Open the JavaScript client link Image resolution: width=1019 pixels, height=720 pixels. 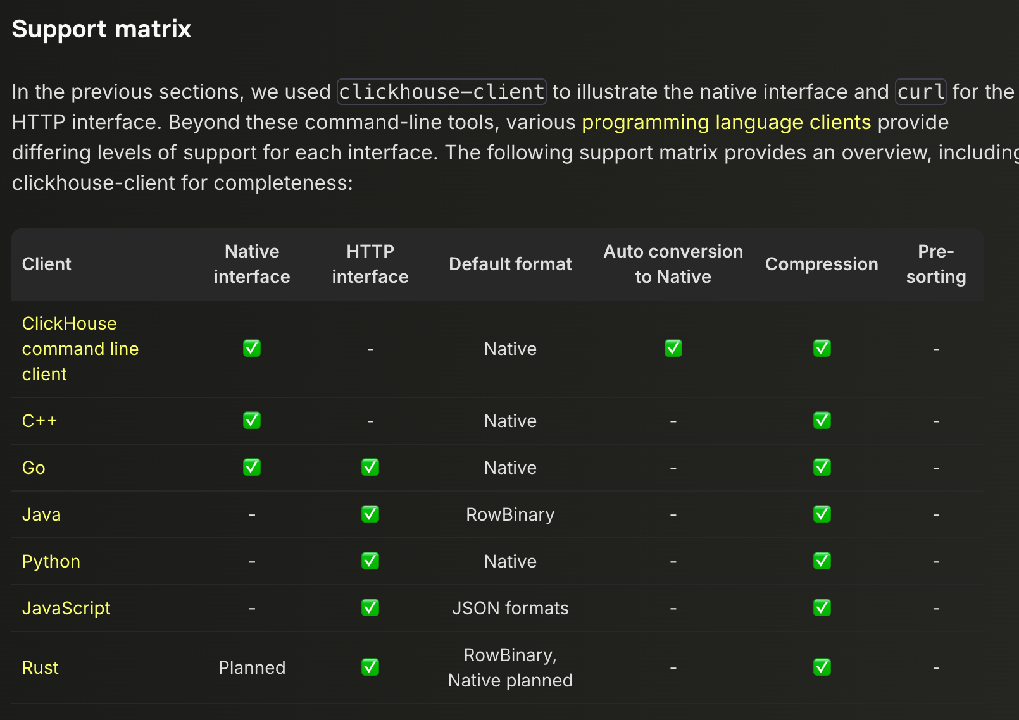pos(66,608)
